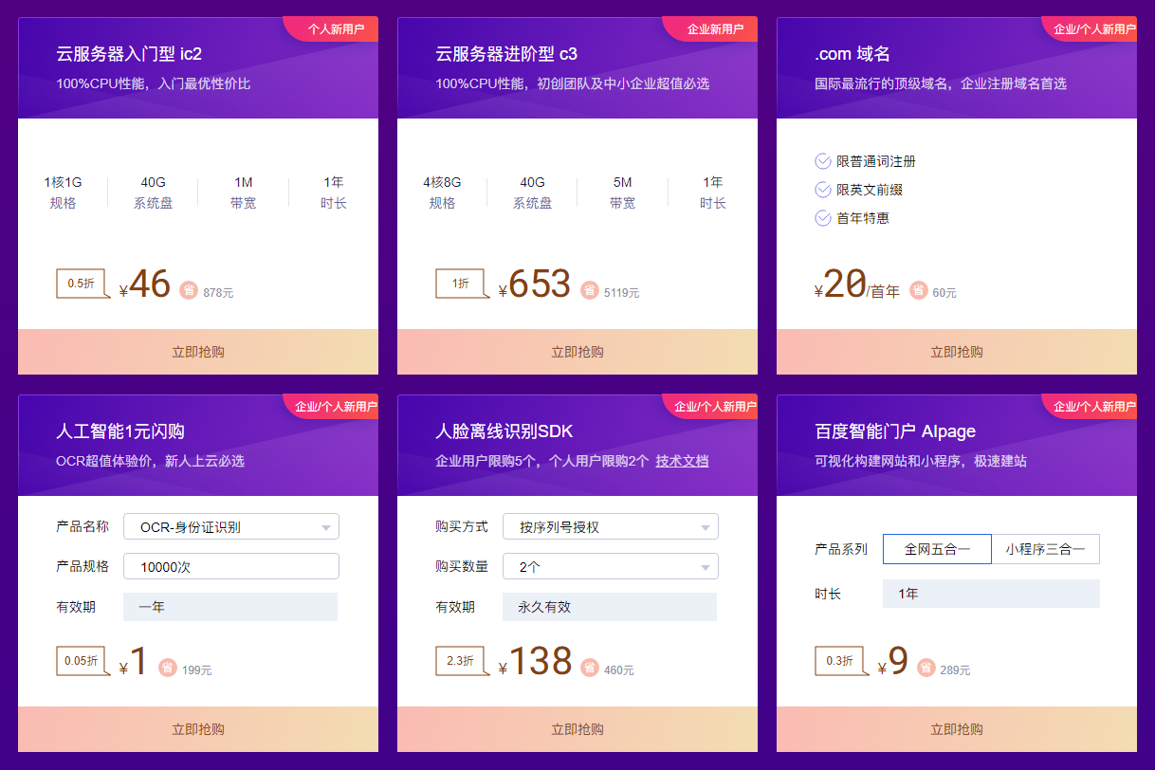This screenshot has width=1155, height=770.
Task: Click the ¥20/首年 price
Action: pyautogui.click(x=857, y=284)
